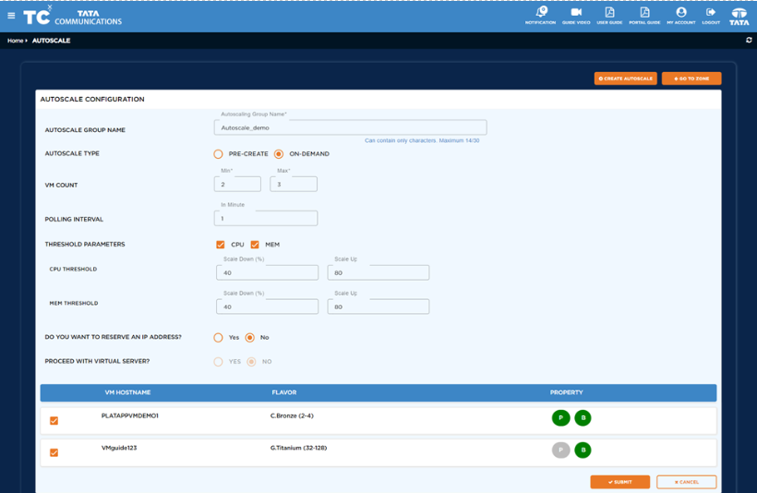Choose YES for proceed with virtual server
The image size is (757, 493).
point(218,362)
